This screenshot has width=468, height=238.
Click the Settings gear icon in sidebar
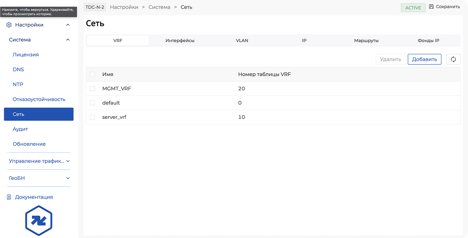click(9, 25)
